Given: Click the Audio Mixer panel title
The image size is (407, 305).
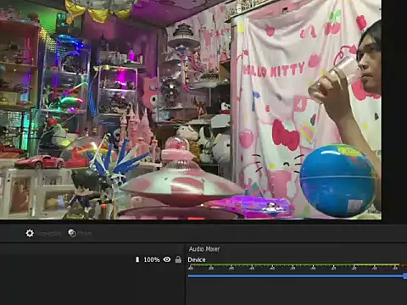Looking at the screenshot, I should tap(204, 249).
